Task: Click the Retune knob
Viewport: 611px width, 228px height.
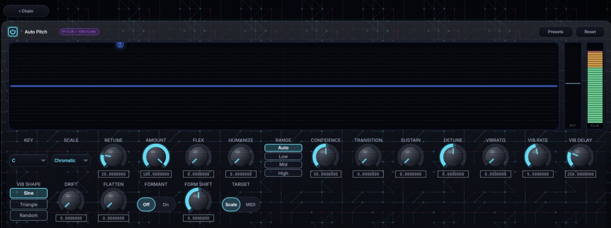Action: (x=113, y=156)
